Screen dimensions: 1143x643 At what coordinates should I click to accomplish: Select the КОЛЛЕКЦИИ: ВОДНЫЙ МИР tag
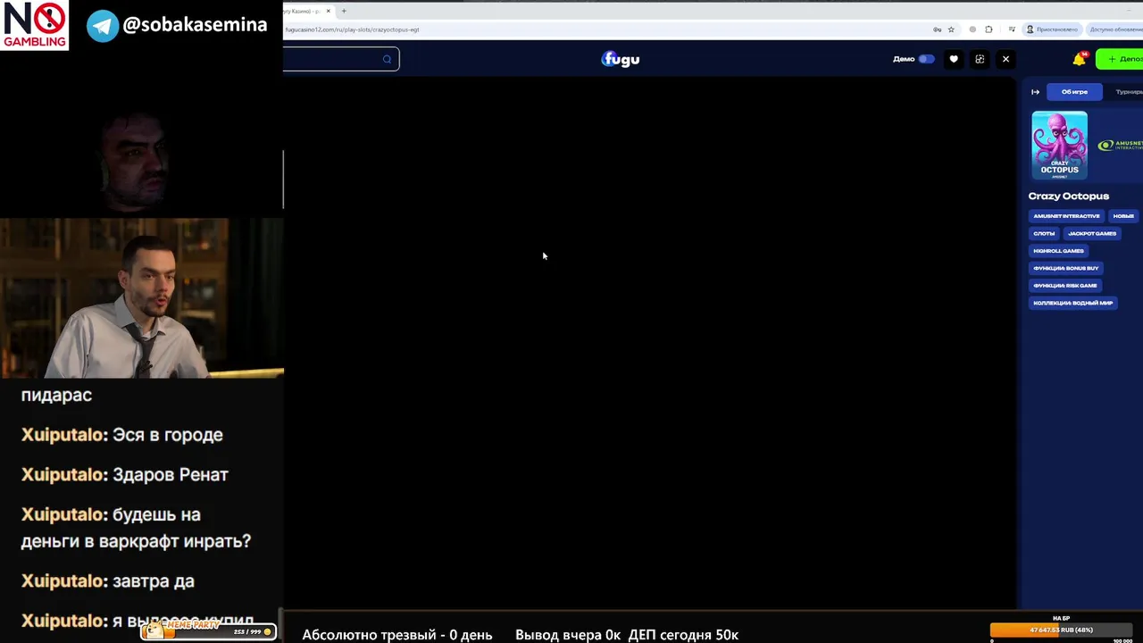pos(1073,303)
